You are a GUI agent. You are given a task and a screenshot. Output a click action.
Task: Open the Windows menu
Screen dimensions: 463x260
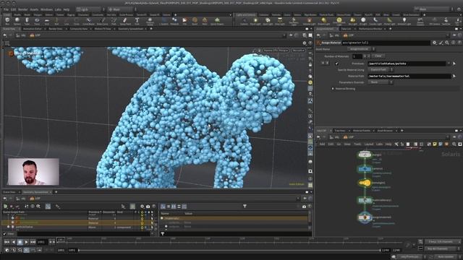pyautogui.click(x=46, y=9)
